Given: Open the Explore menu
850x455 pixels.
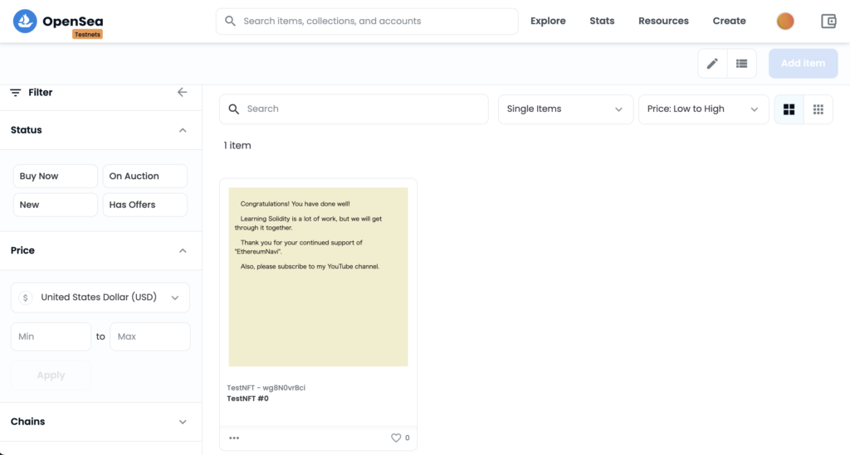Looking at the screenshot, I should (548, 21).
